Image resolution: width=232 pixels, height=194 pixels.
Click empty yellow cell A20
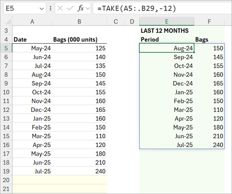coord(32,180)
